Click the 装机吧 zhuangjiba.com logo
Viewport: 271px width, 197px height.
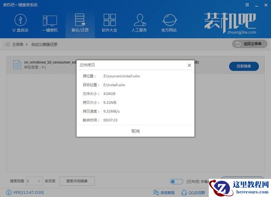click(230, 23)
